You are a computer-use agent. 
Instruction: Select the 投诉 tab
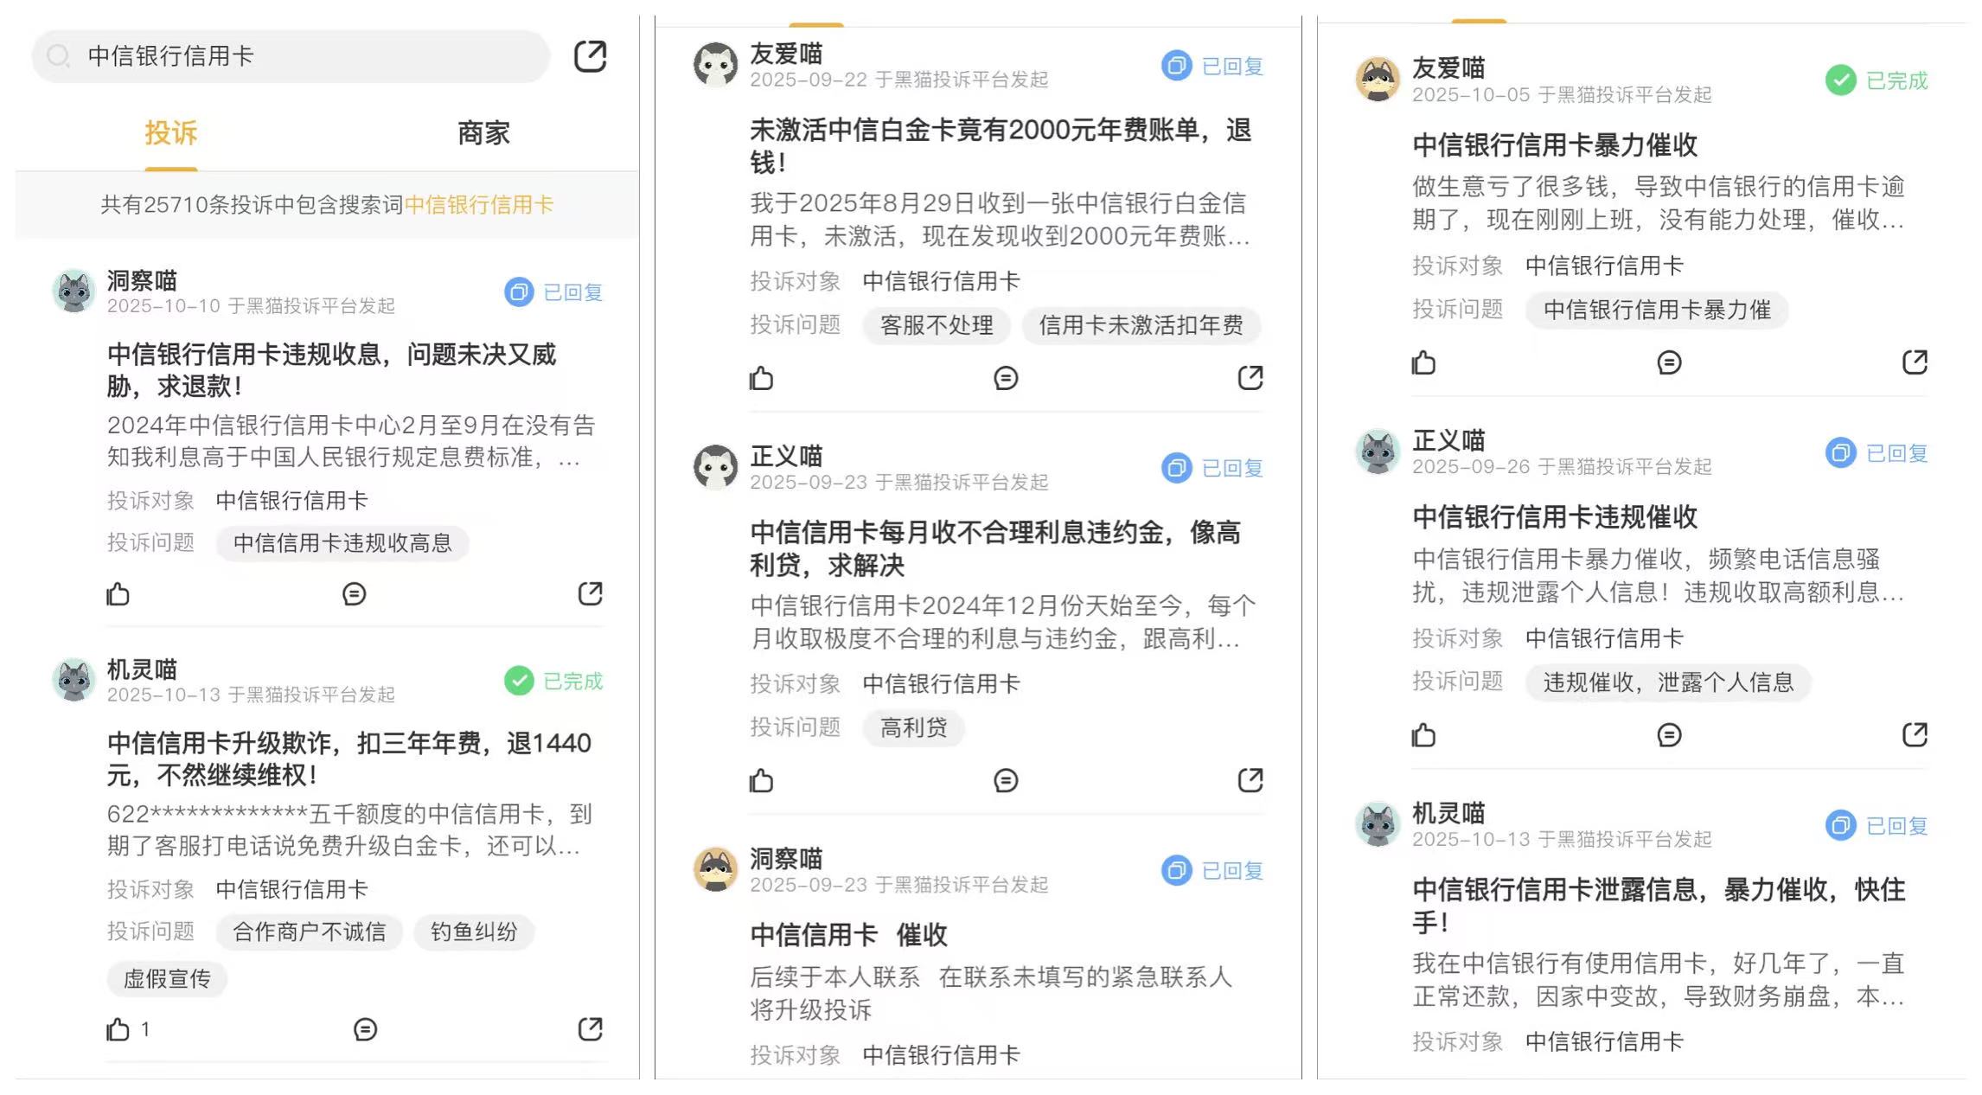(171, 133)
